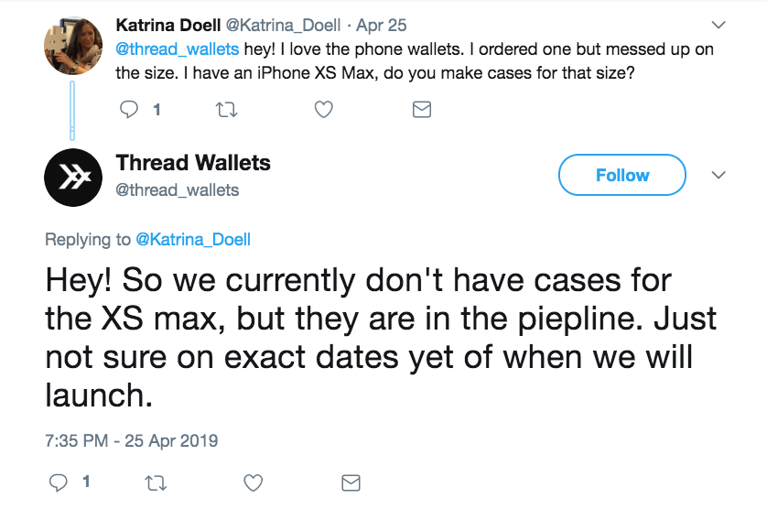Click the 7:35 PM - 25 Apr 2019 timestamp

click(x=132, y=440)
